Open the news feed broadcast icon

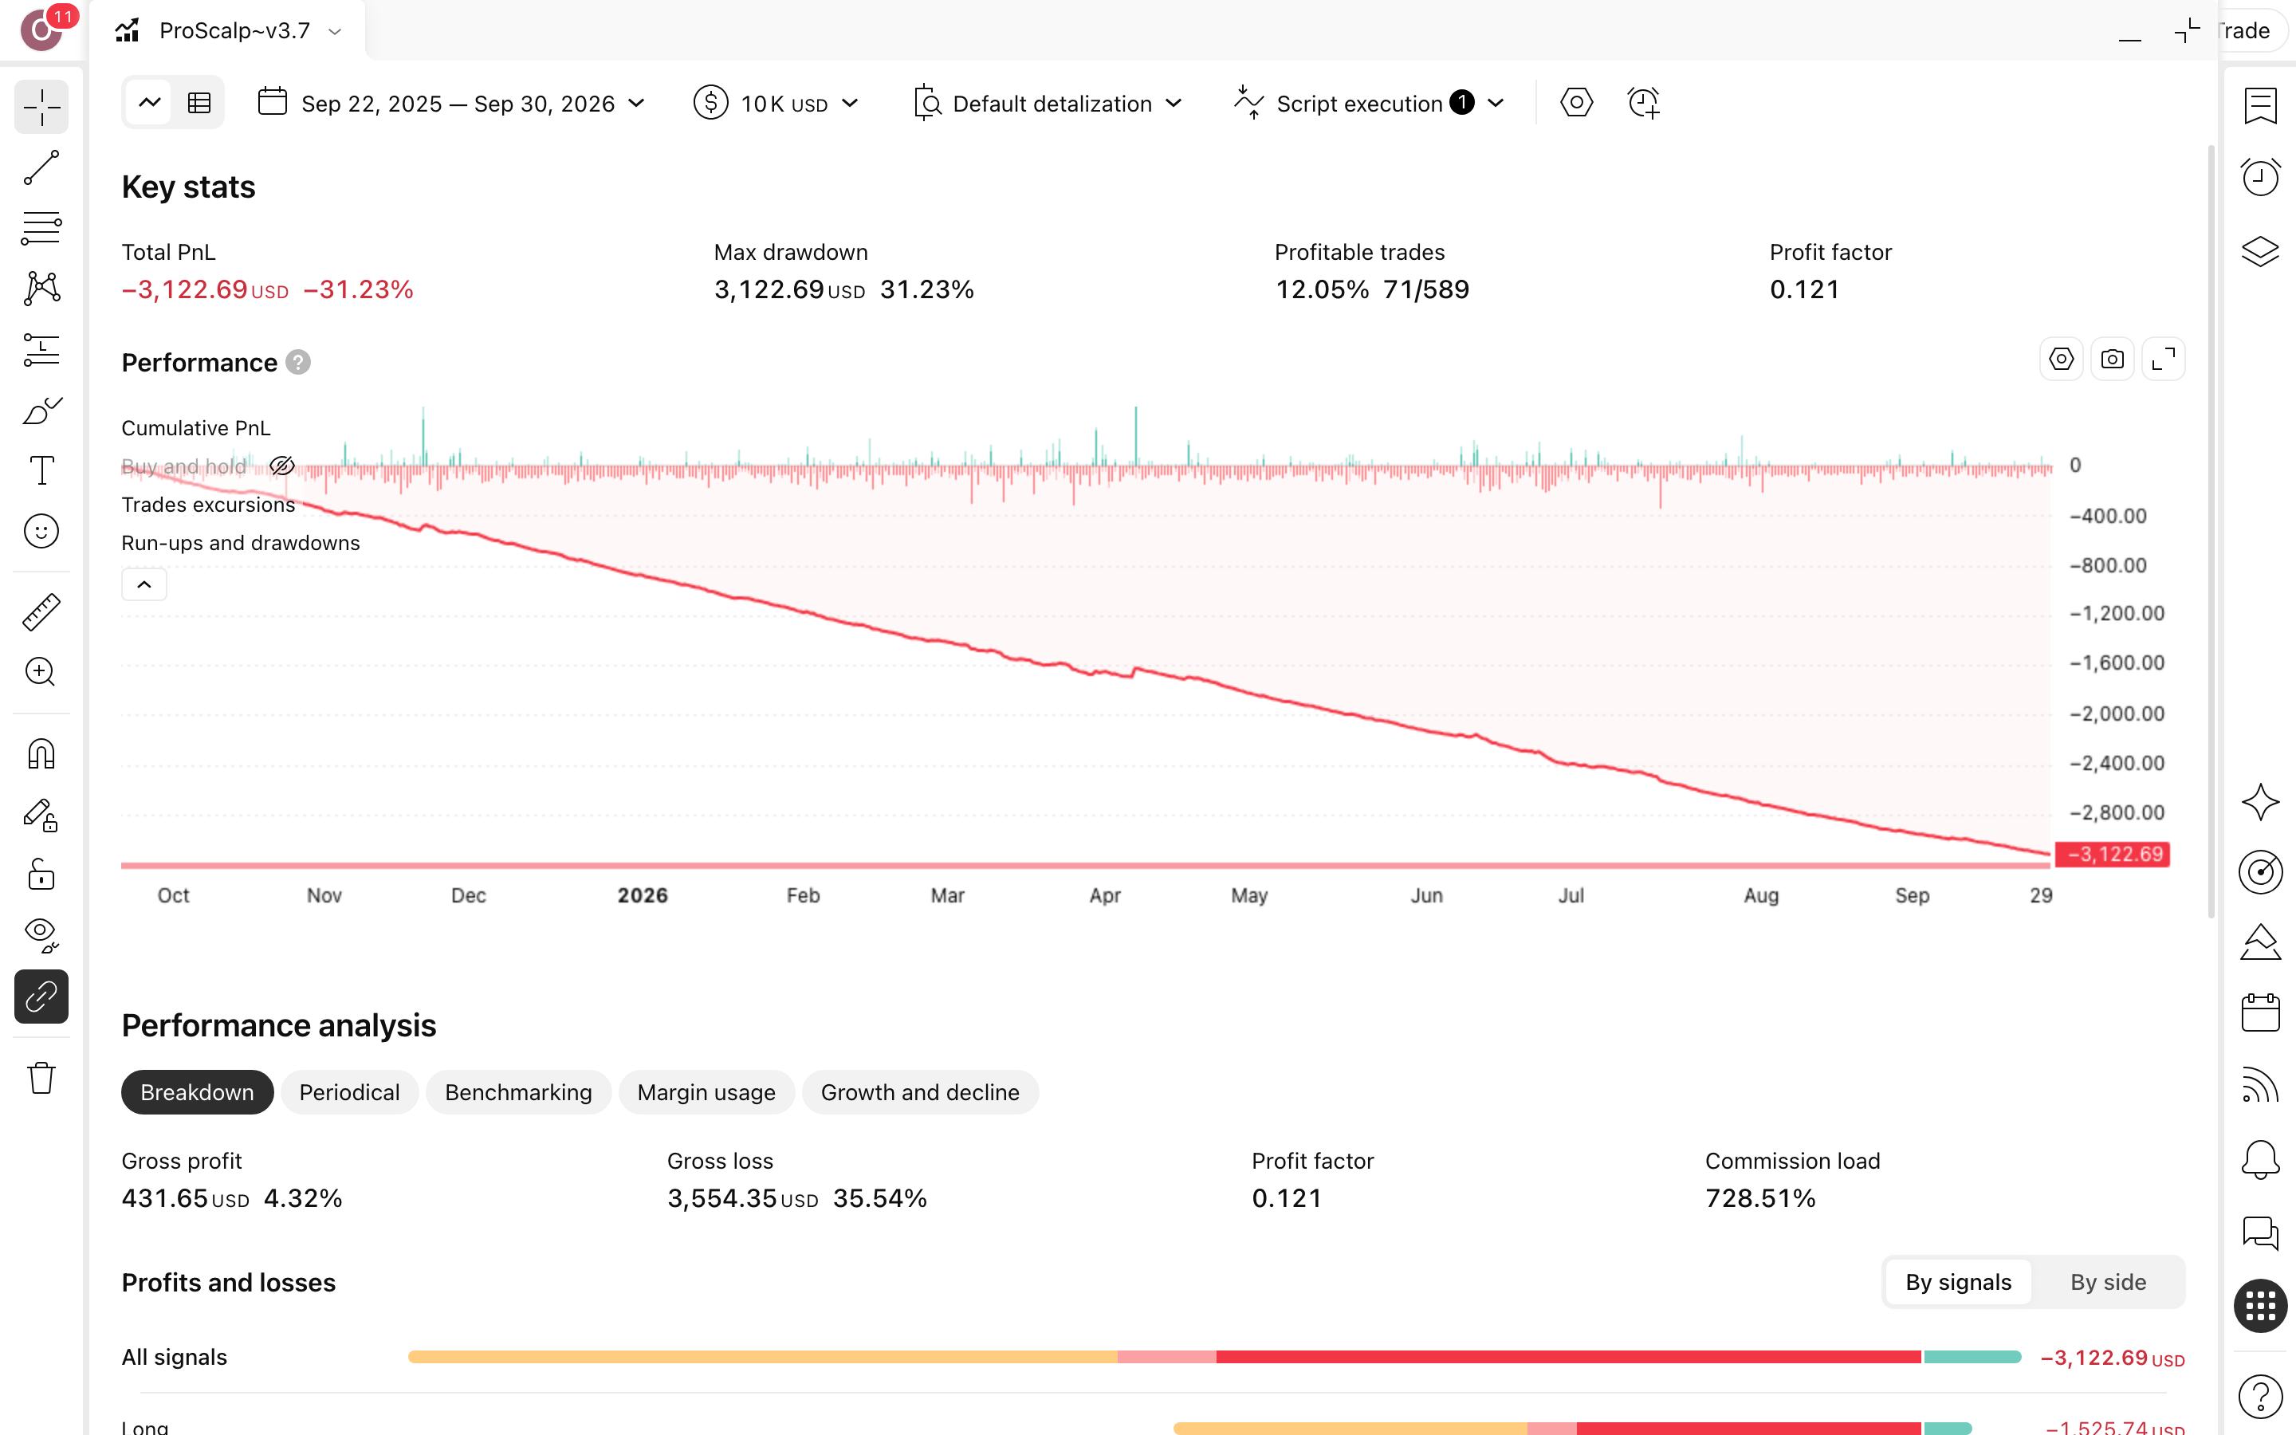tap(2260, 1086)
